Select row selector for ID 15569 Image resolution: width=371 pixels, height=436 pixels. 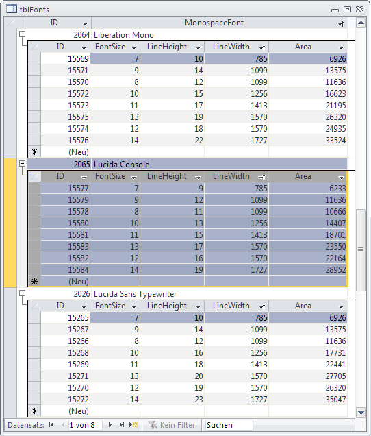[35, 59]
